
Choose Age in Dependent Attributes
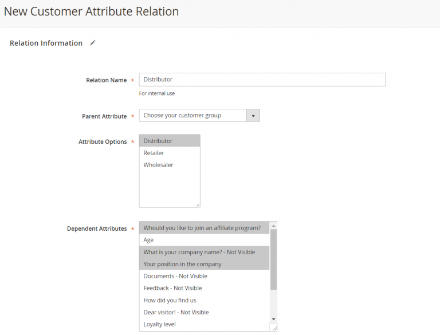coord(203,240)
